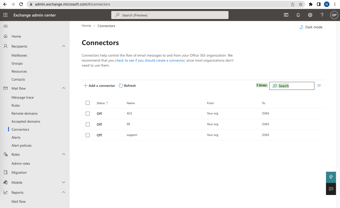Open the ER connector name

tap(128, 124)
